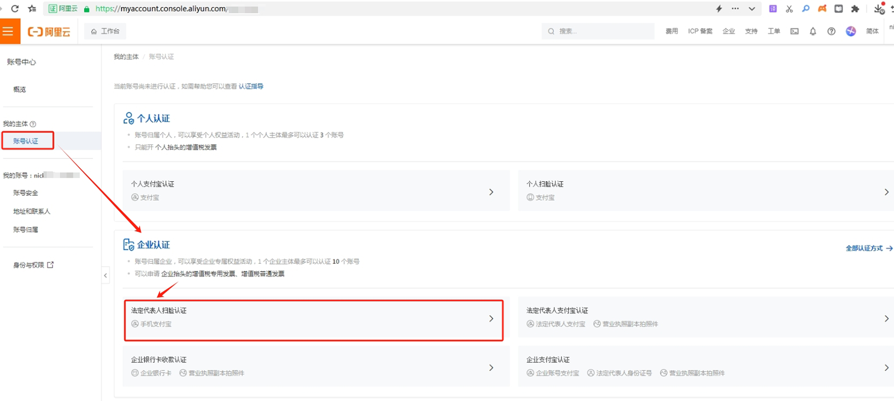Open the notification bell
The height and width of the screenshot is (401, 894).
(x=812, y=31)
